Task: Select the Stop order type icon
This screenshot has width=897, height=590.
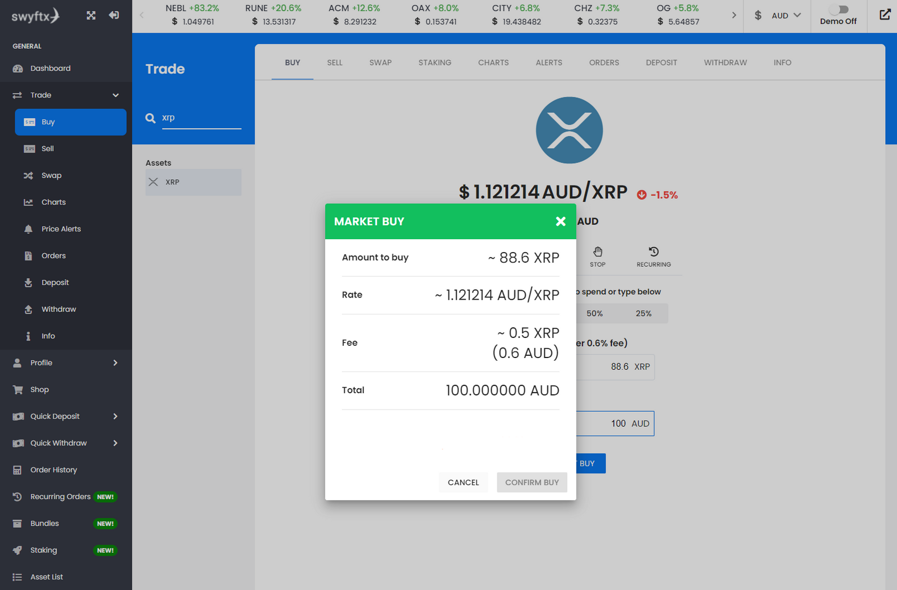Action: pos(598,257)
